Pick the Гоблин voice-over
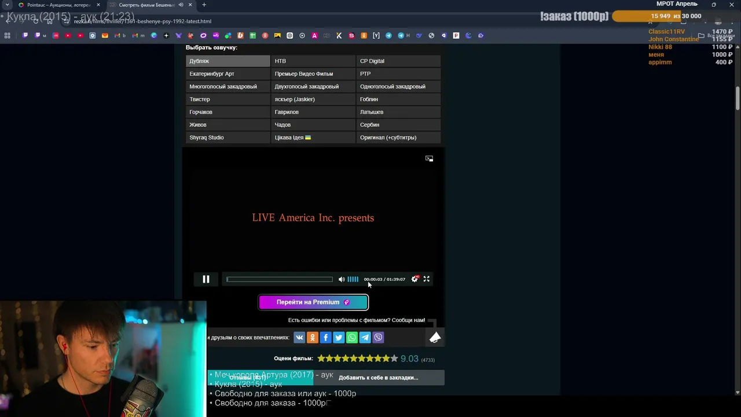 (398, 99)
